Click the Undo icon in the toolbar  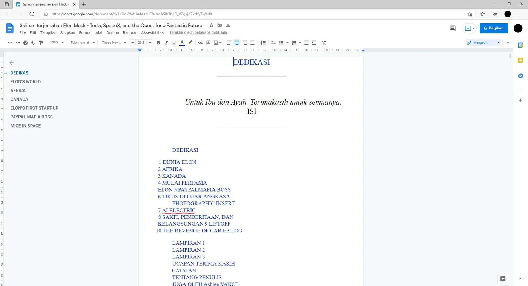click(10, 43)
